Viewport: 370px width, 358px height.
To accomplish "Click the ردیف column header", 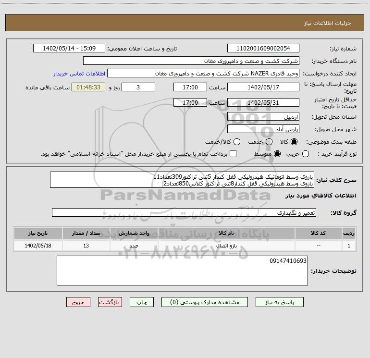I will pos(349,233).
